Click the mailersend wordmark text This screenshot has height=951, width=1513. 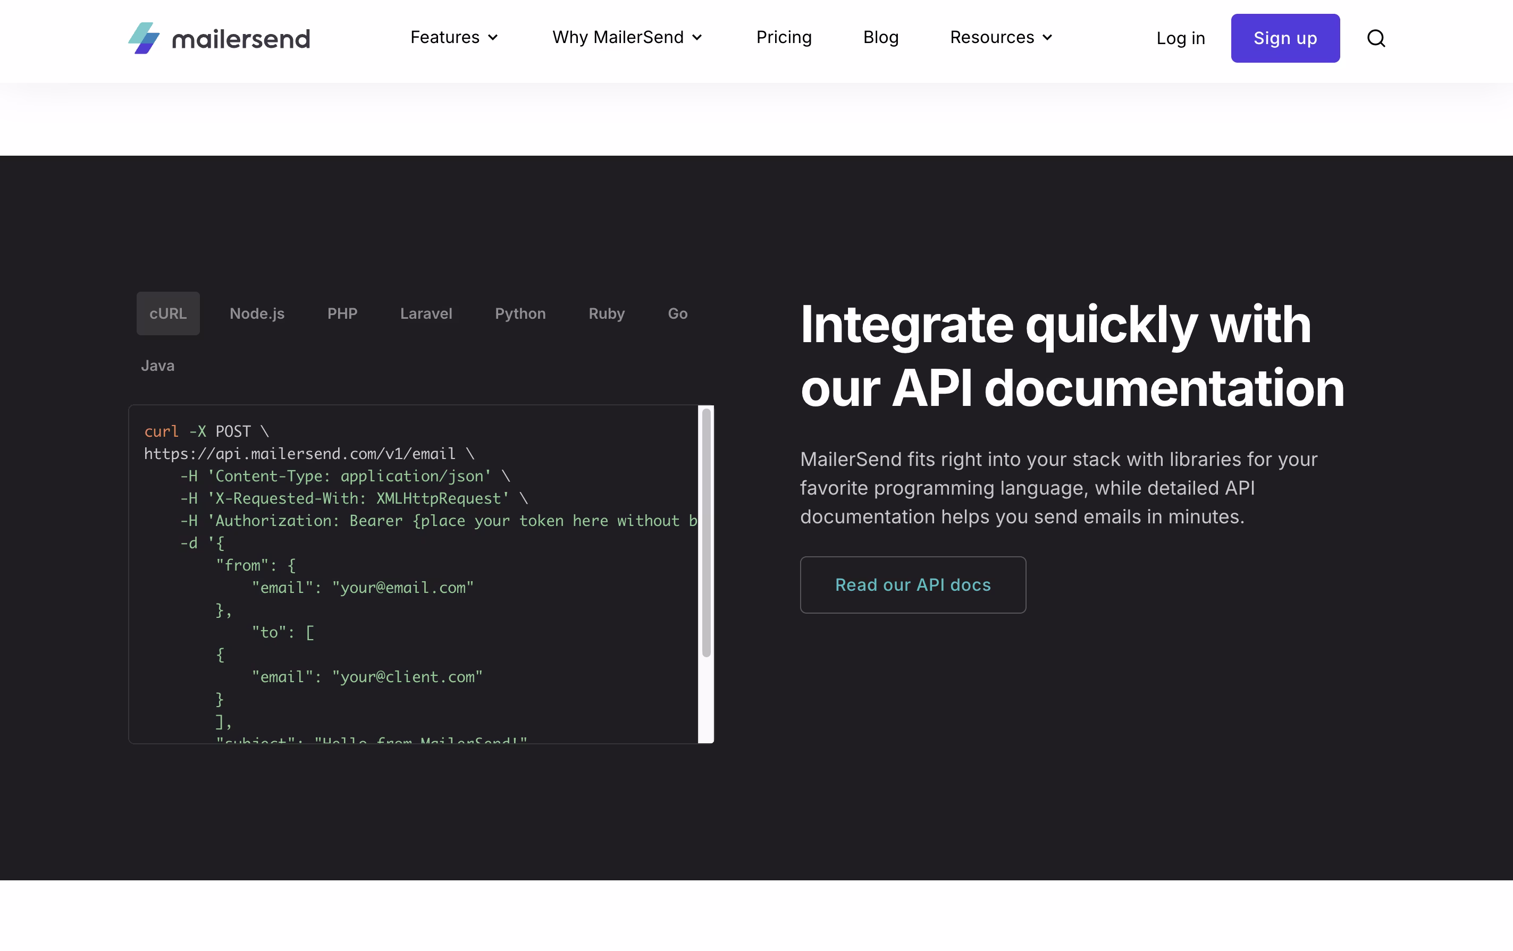[241, 39]
